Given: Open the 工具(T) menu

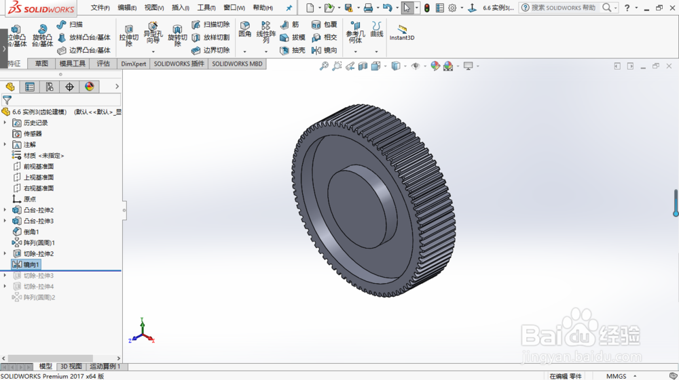Looking at the screenshot, I should click(x=206, y=7).
